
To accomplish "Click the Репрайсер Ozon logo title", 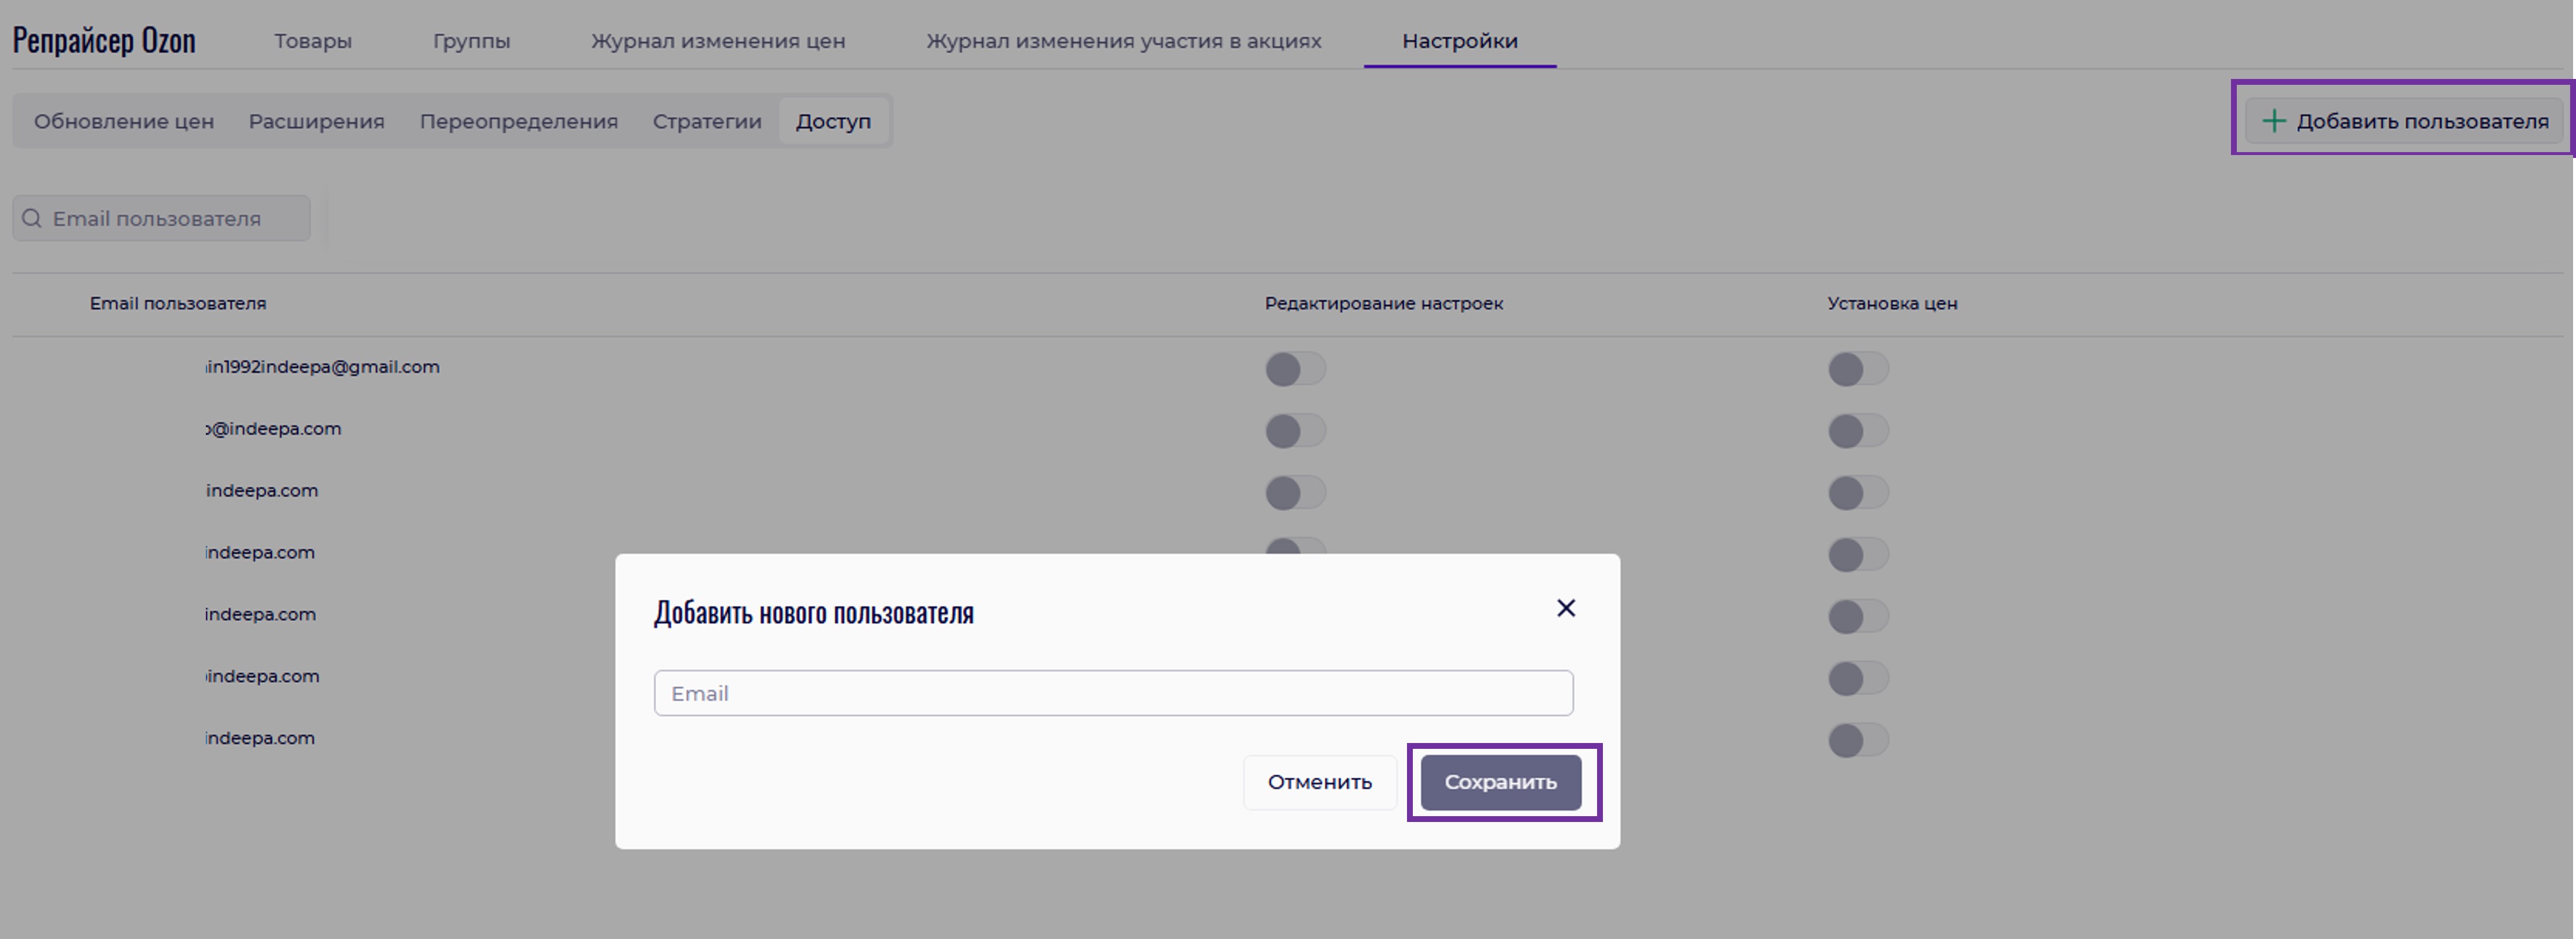I will pos(104,41).
